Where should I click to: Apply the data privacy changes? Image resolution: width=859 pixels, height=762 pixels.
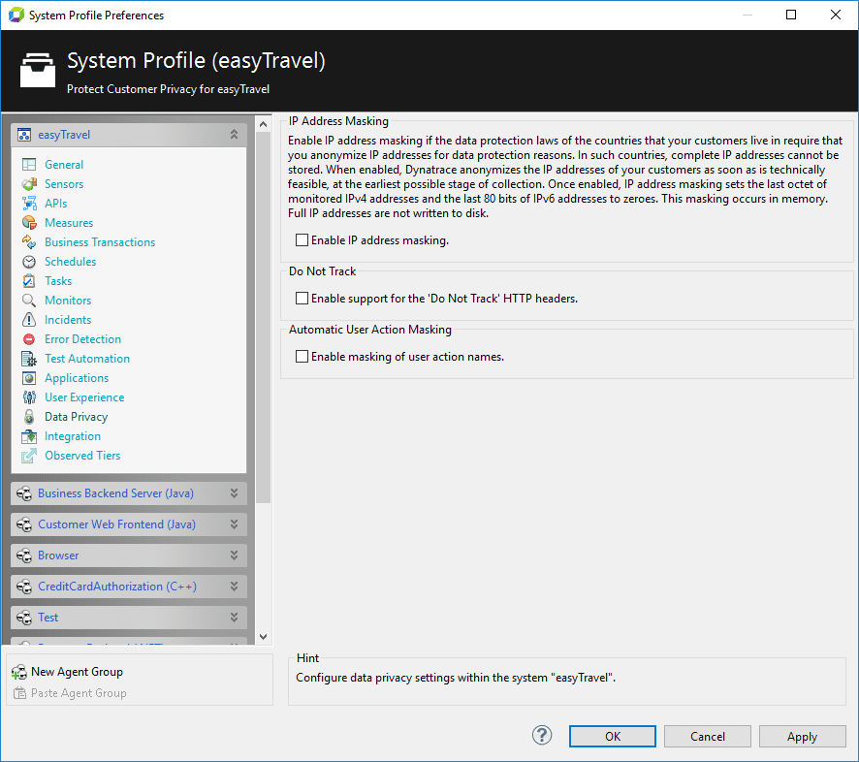(802, 736)
